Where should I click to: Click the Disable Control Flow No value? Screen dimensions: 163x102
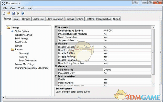click(x=105, y=47)
